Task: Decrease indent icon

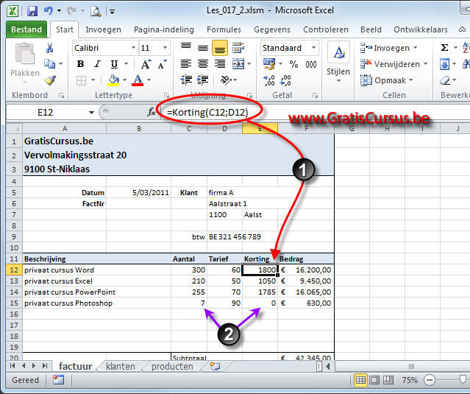Action: [186, 80]
